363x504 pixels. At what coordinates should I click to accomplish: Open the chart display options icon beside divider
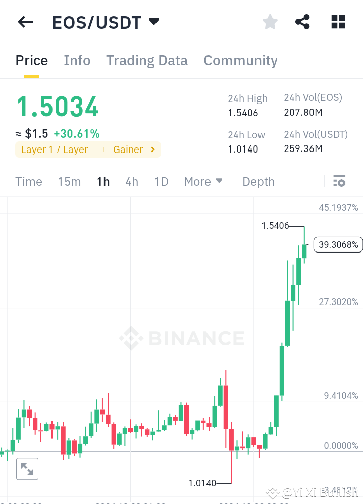(339, 181)
